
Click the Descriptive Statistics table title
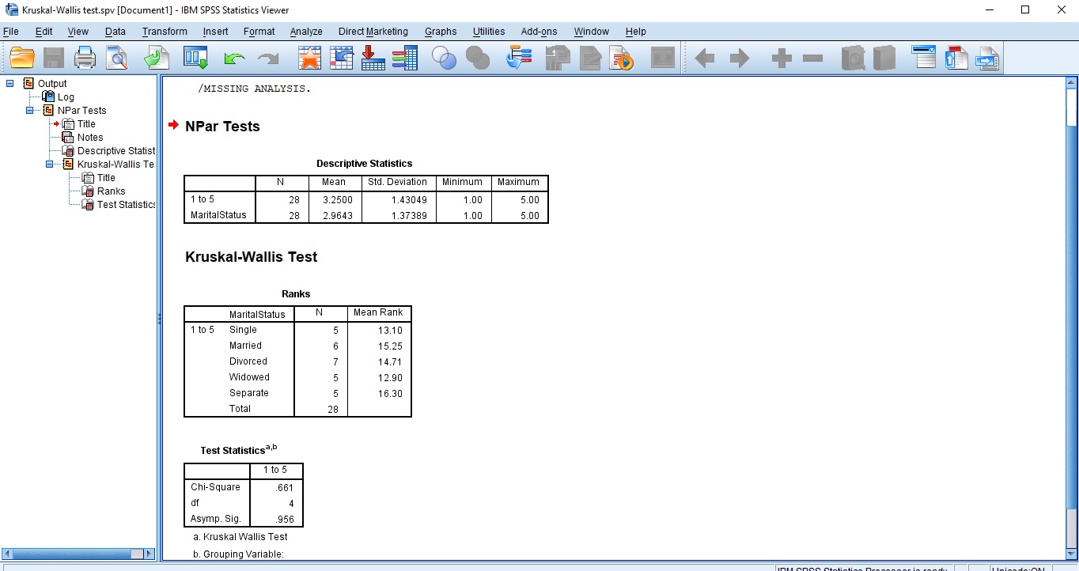[364, 164]
